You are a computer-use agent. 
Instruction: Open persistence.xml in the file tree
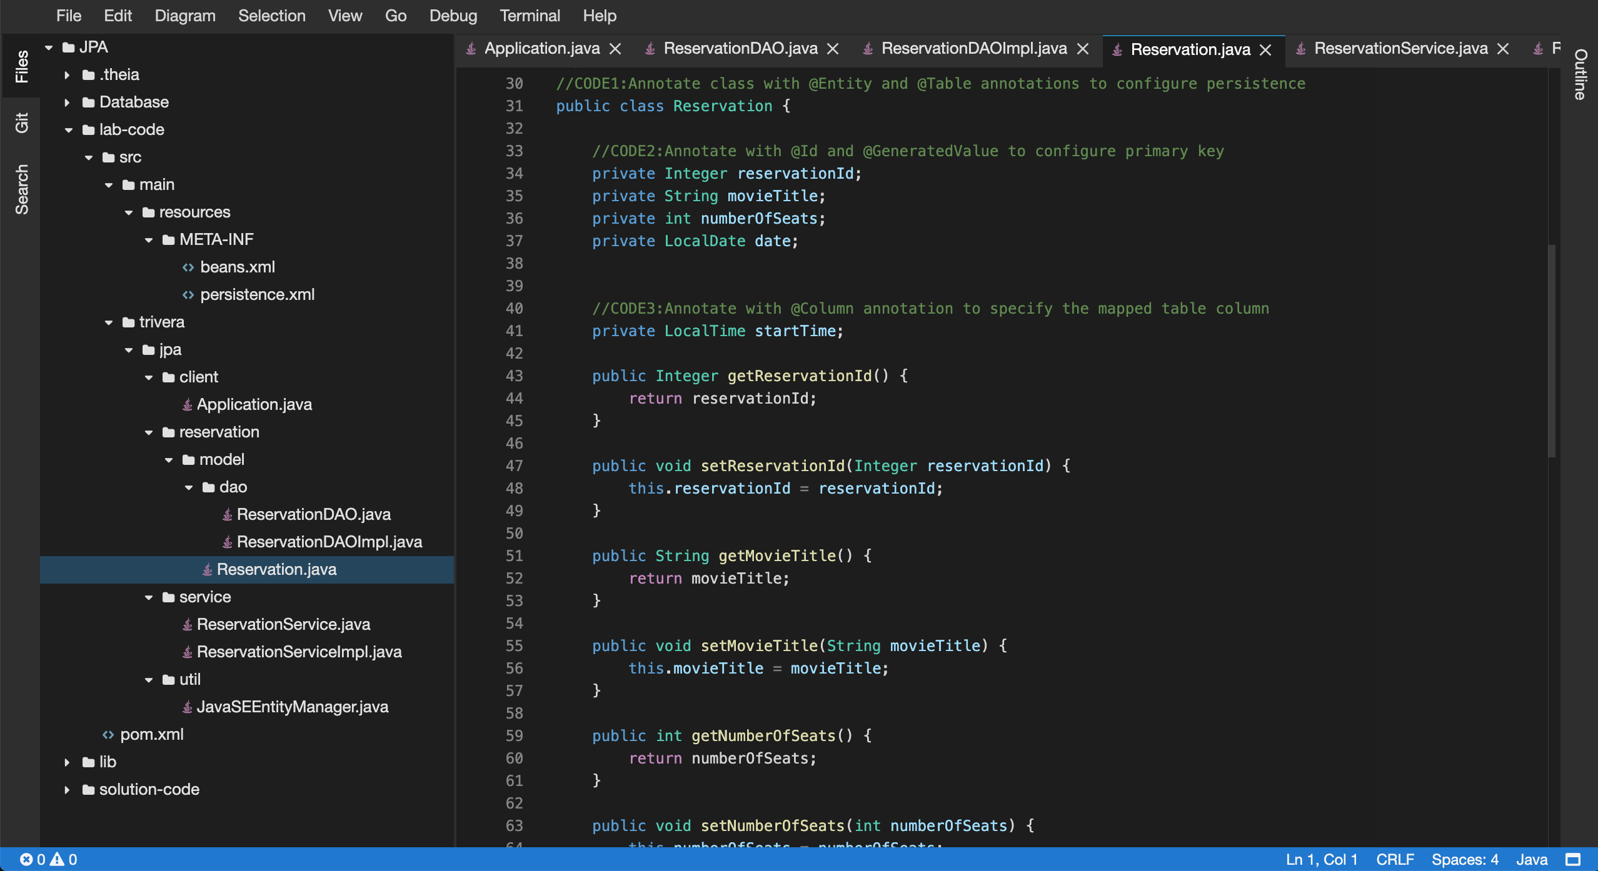click(x=257, y=295)
